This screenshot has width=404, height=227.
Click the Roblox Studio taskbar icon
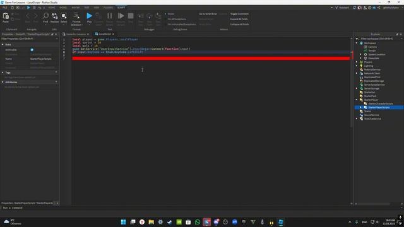pos(280,222)
